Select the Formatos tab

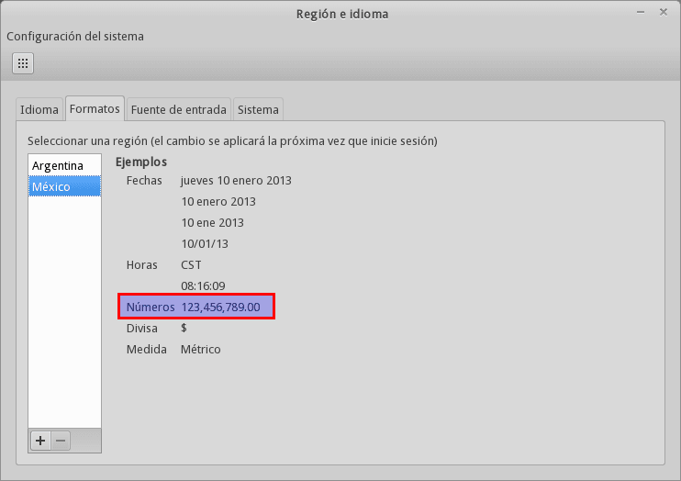click(x=95, y=108)
